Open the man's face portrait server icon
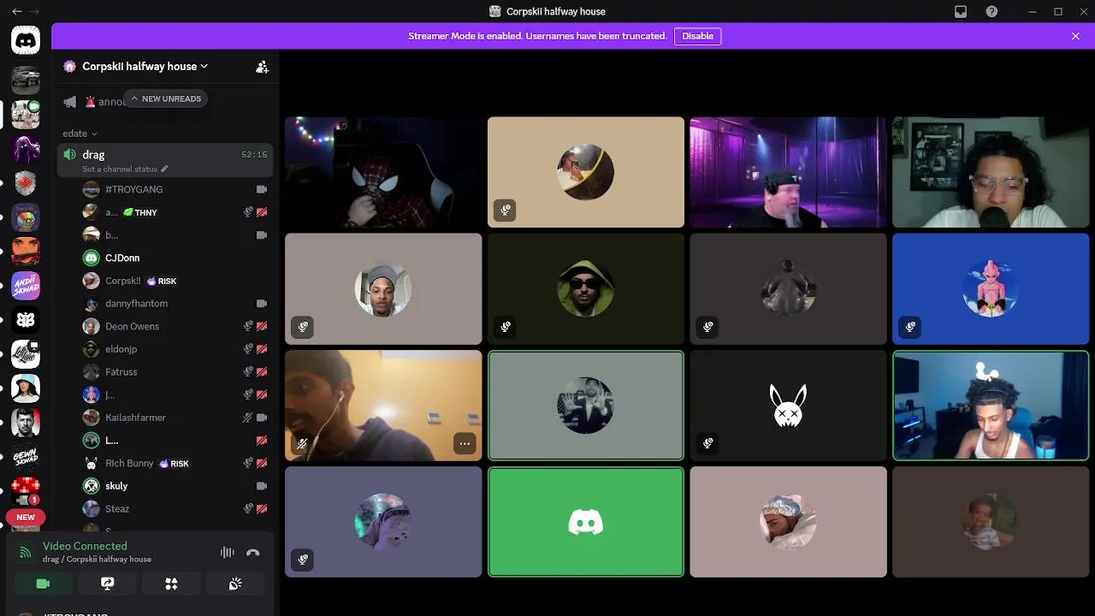 tap(26, 423)
